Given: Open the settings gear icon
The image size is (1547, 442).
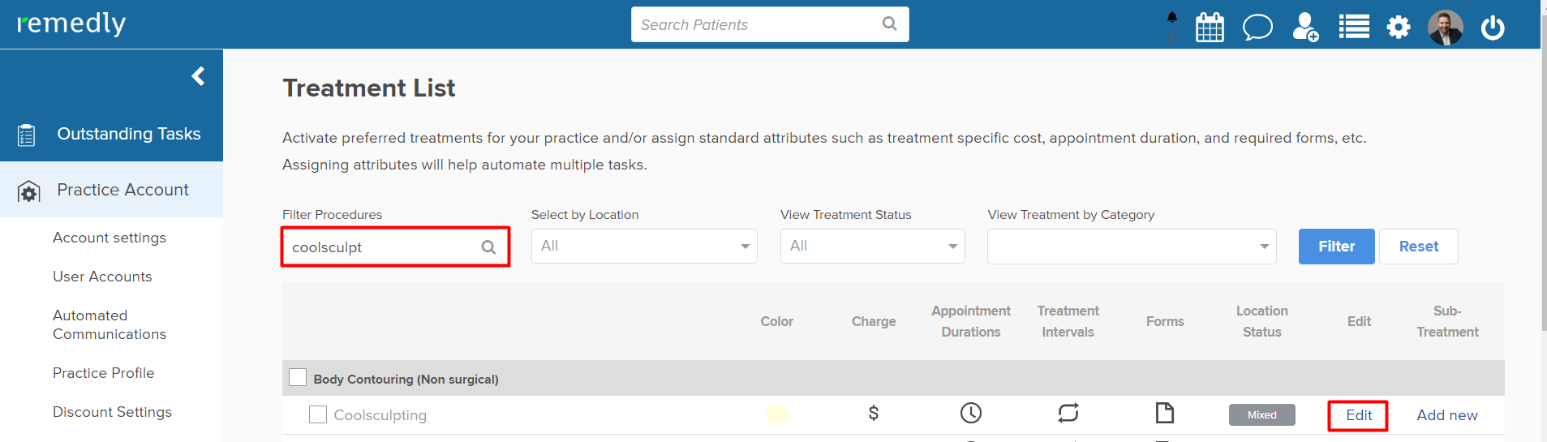Looking at the screenshot, I should pyautogui.click(x=1398, y=28).
